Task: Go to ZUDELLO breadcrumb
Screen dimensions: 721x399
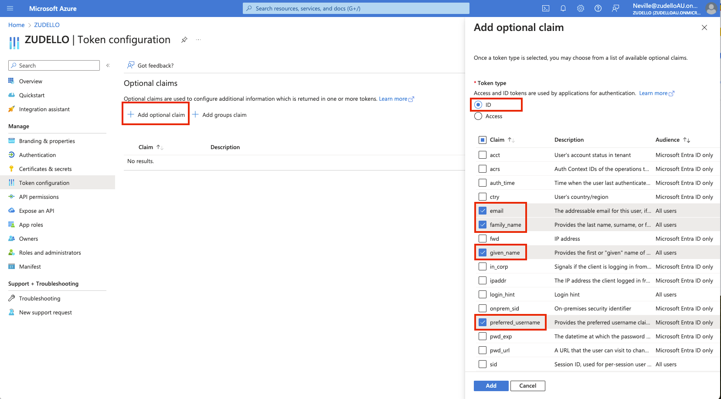Action: click(x=47, y=25)
